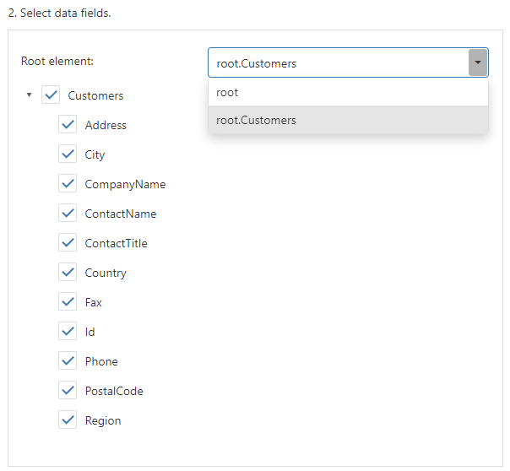Choose 'root.Customers' option in dropdown list
This screenshot has width=510, height=471.
click(x=347, y=120)
